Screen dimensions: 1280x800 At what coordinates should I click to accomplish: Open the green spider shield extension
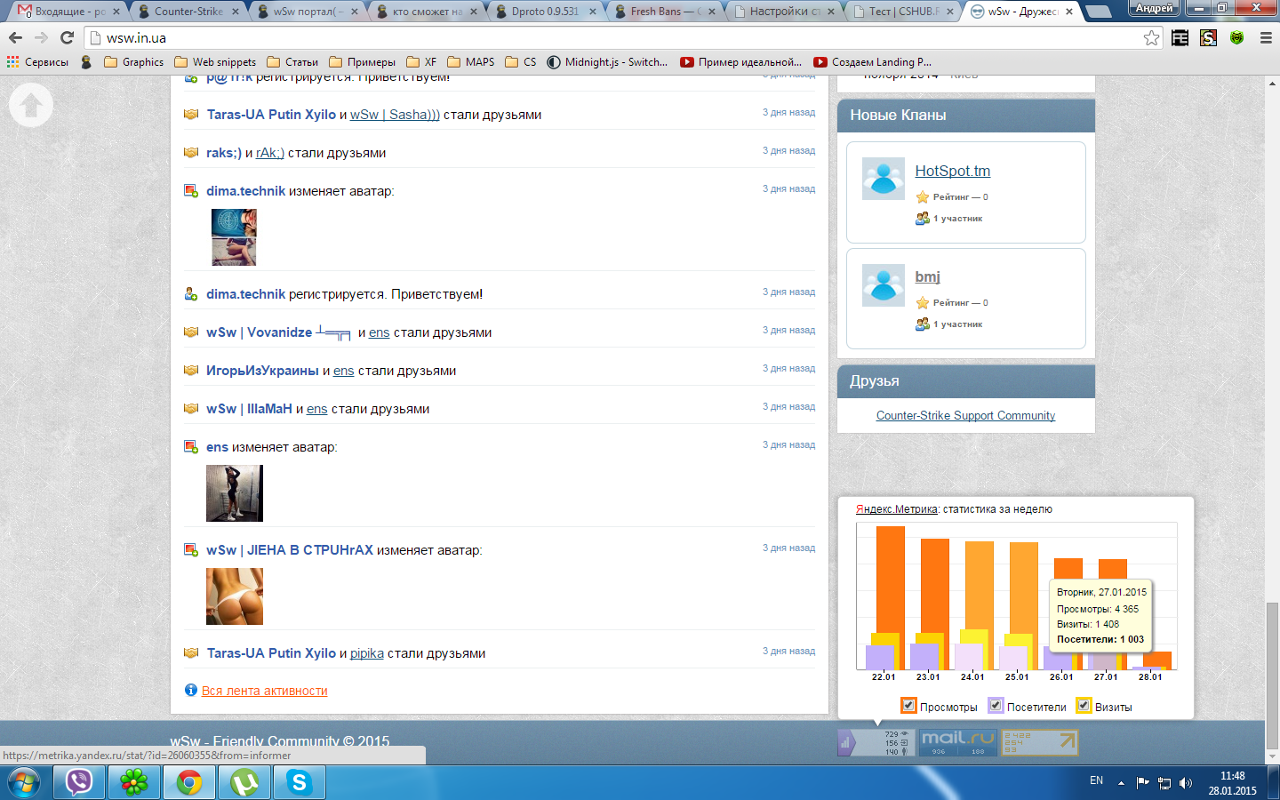pyautogui.click(x=1236, y=37)
